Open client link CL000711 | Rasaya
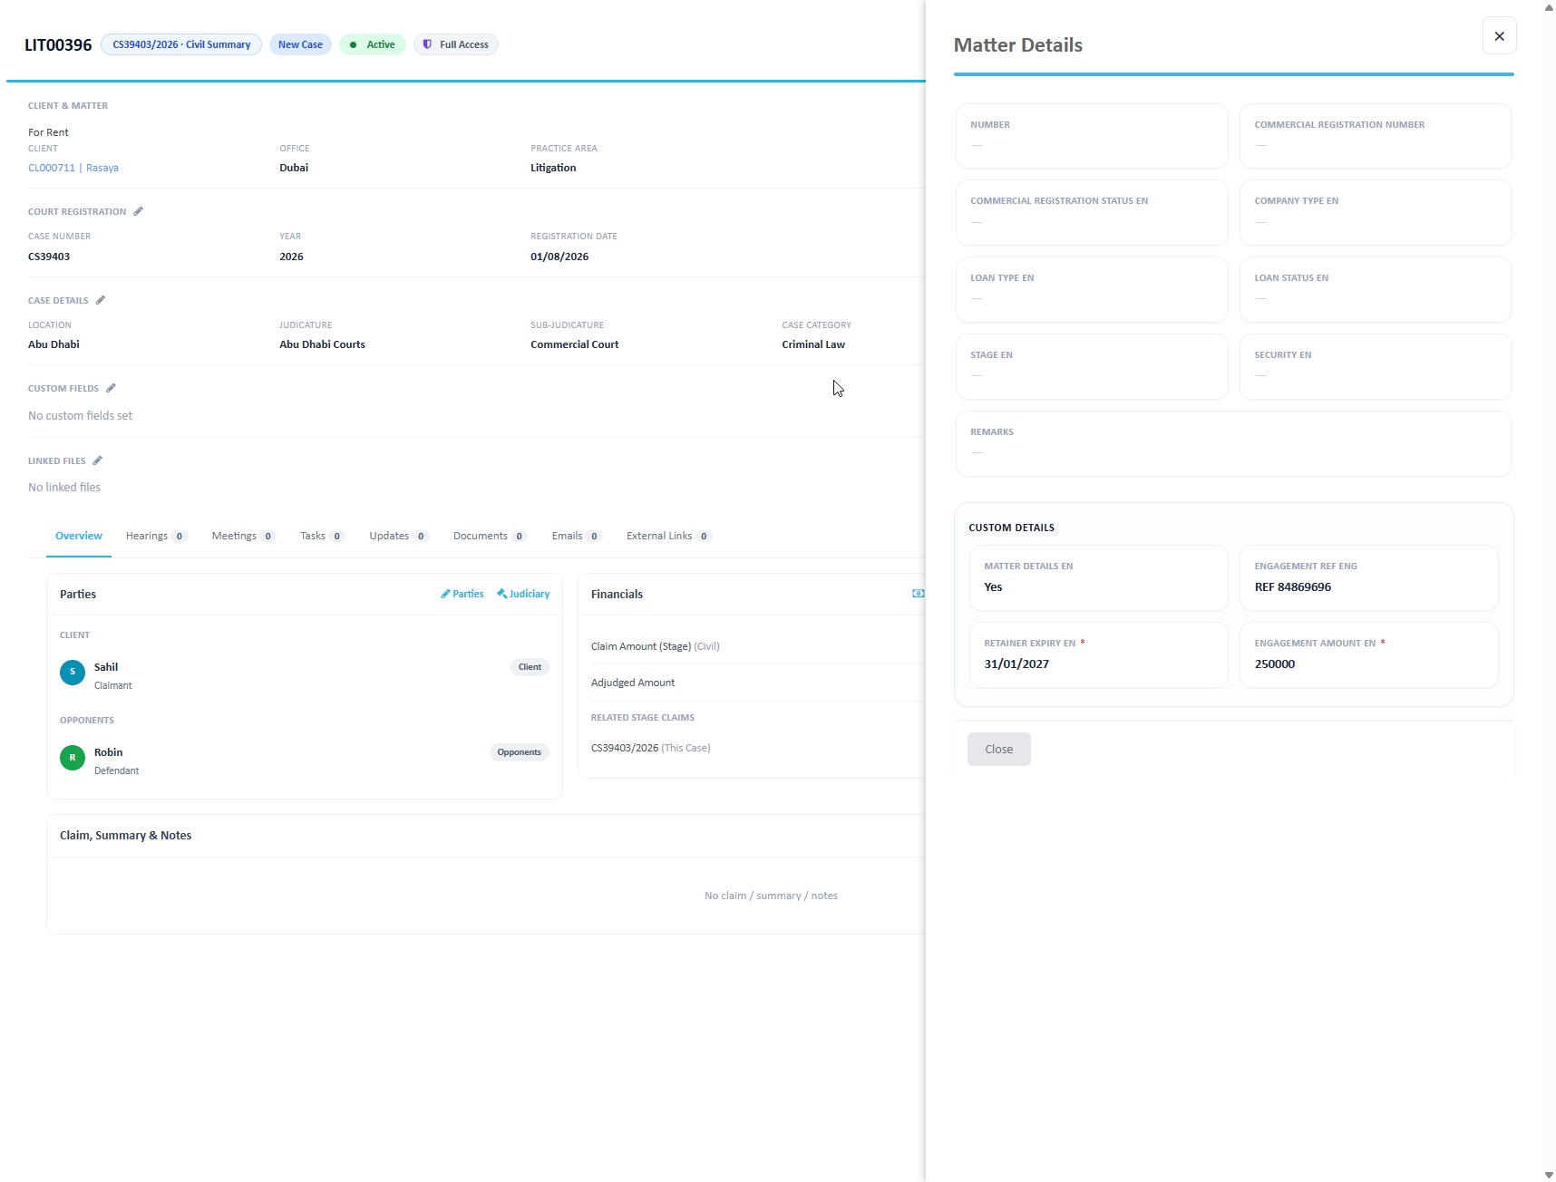Viewport: 1556px width, 1182px height. pyautogui.click(x=73, y=168)
